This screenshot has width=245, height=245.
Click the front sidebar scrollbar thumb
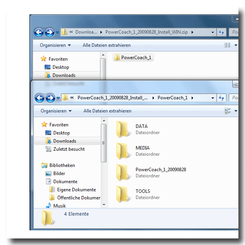[104, 143]
